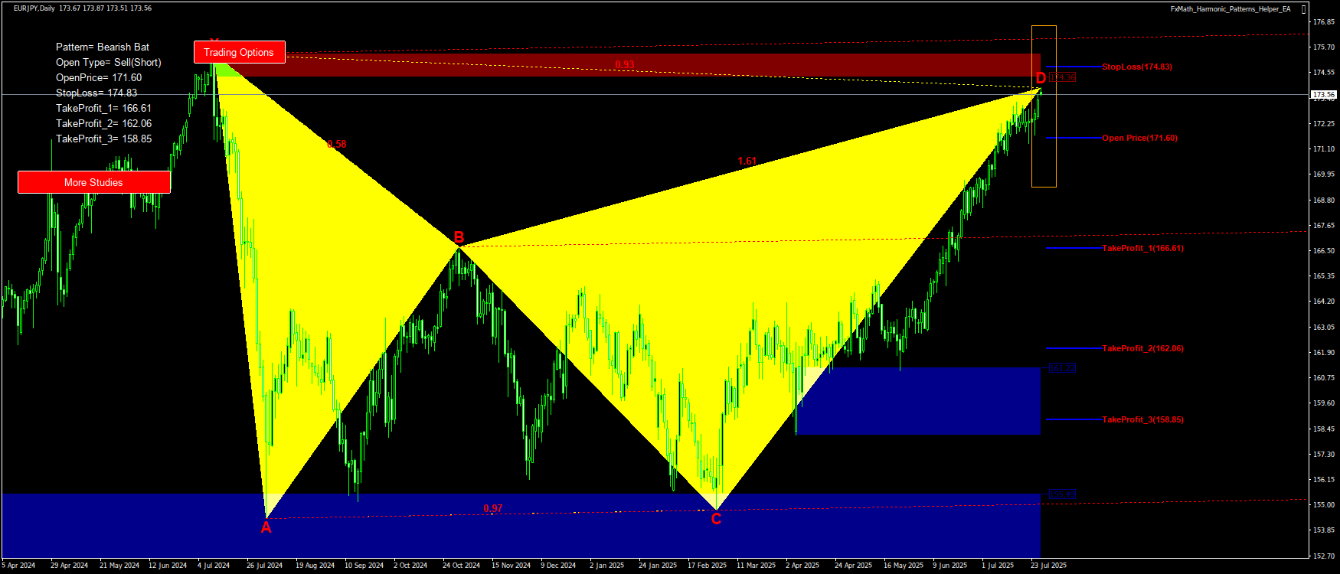Click the Trading Options button
This screenshot has height=574, width=1340.
(x=239, y=52)
